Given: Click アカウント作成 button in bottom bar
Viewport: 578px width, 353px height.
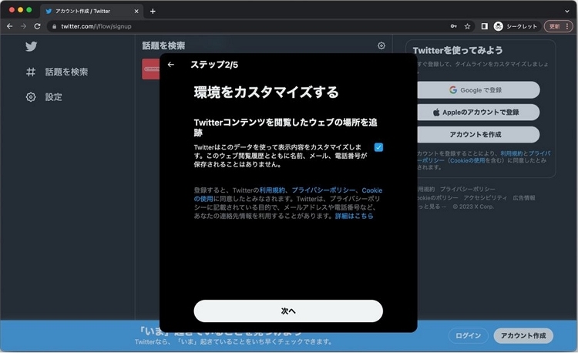Looking at the screenshot, I should click(523, 336).
